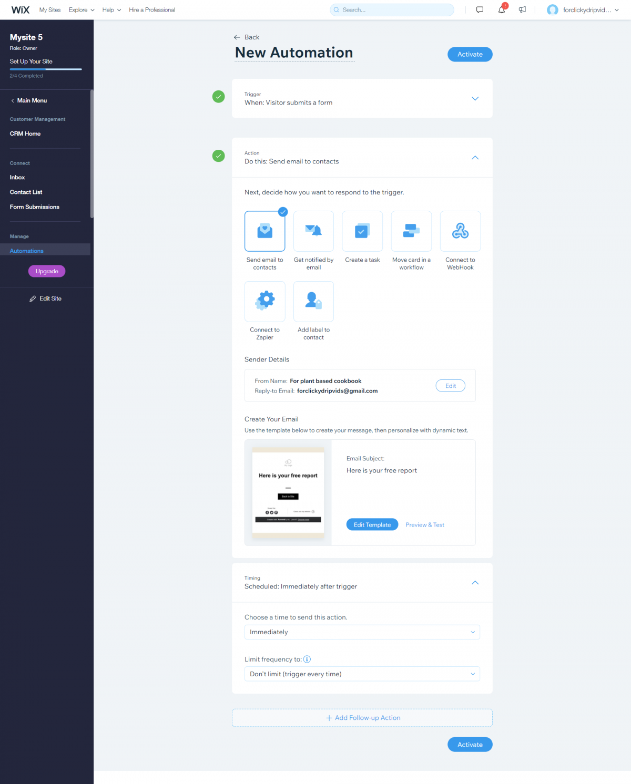Open the chat messages icon
This screenshot has height=784, width=631.
[480, 9]
